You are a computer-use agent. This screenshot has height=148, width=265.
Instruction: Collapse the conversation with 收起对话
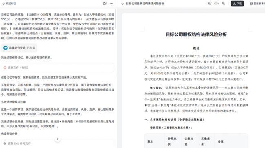9,3
